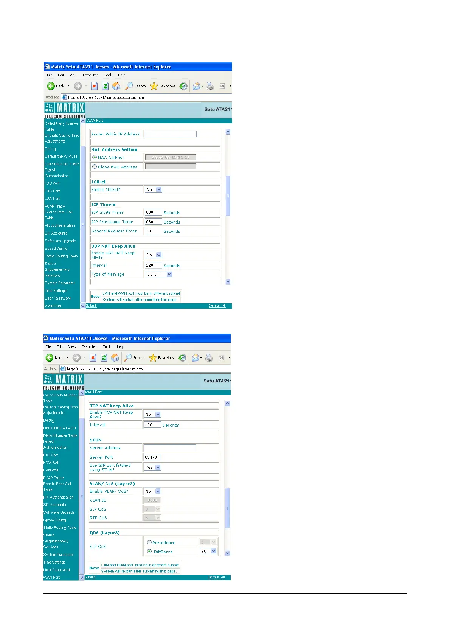Open File menu in upper browser window
Image resolution: width=450 pixels, height=637 pixels.
50,75
